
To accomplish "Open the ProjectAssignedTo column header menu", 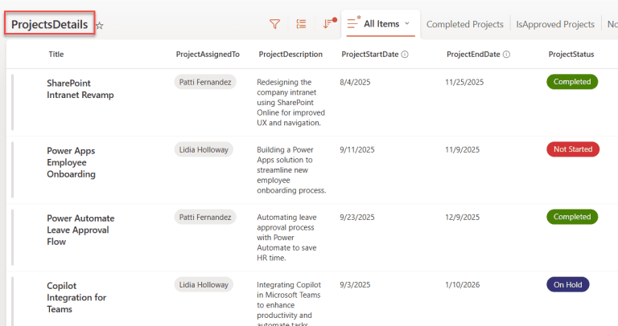I will tap(208, 55).
